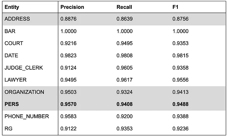Click PERS precision value 0.9570
227x137 pixels.
(68, 104)
